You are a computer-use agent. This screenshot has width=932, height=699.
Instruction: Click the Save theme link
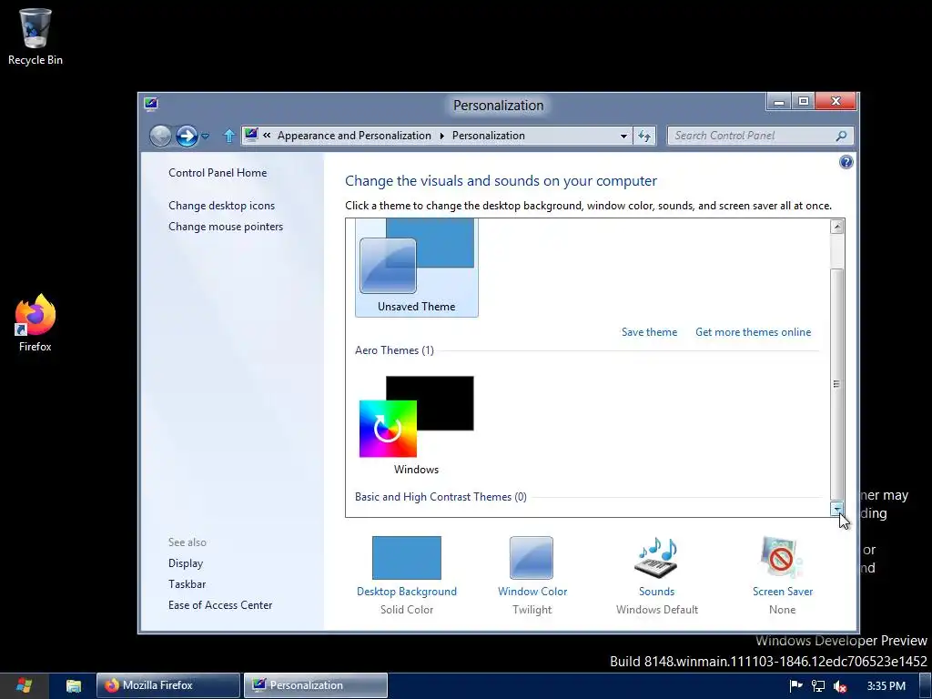click(649, 332)
